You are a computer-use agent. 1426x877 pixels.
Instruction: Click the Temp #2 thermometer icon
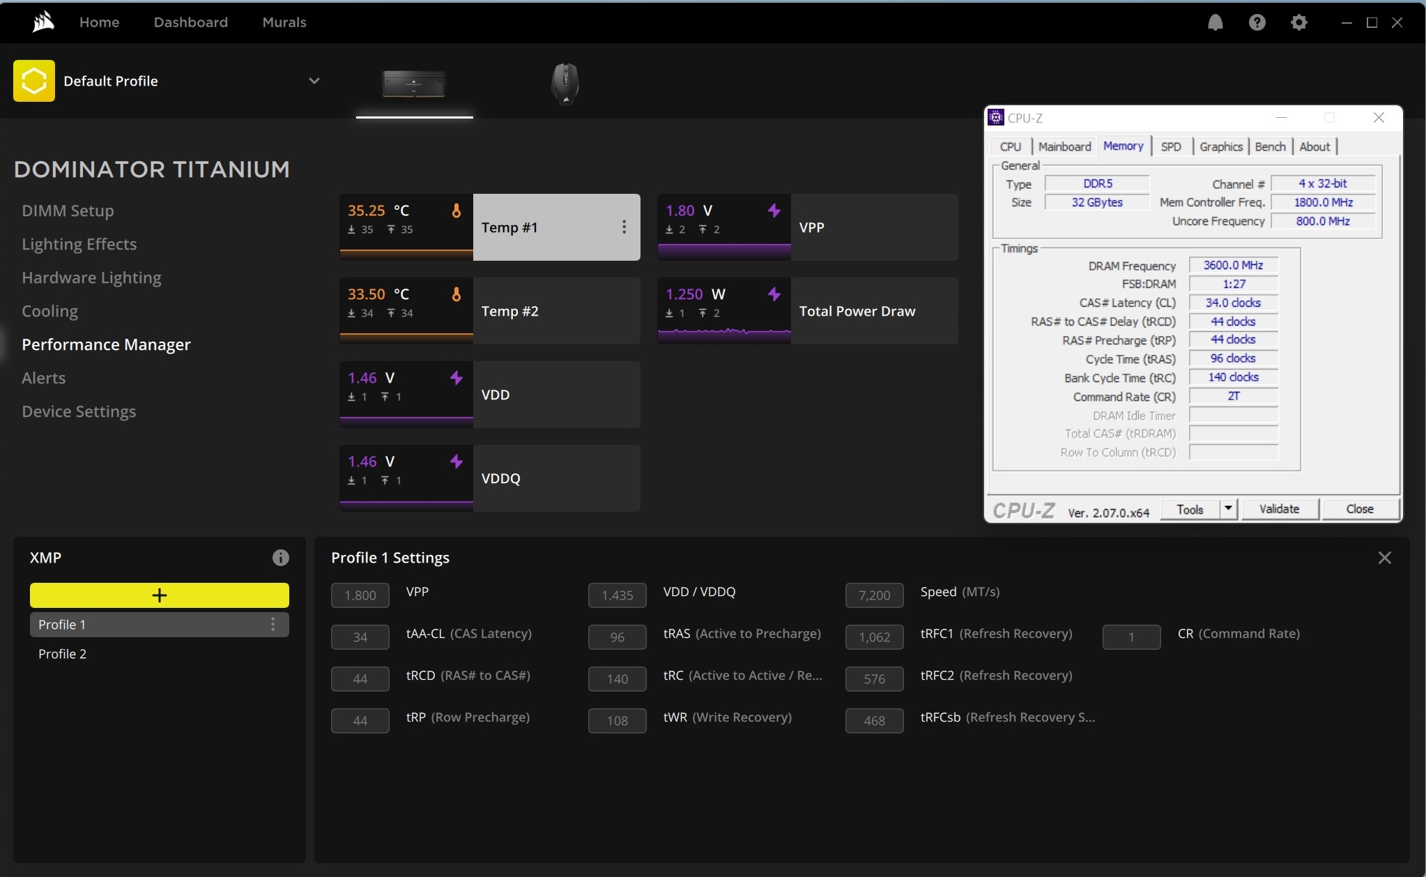pyautogui.click(x=457, y=294)
